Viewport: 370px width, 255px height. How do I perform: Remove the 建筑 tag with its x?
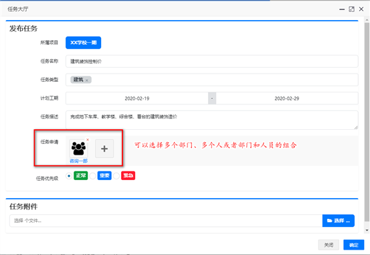[x=87, y=80]
